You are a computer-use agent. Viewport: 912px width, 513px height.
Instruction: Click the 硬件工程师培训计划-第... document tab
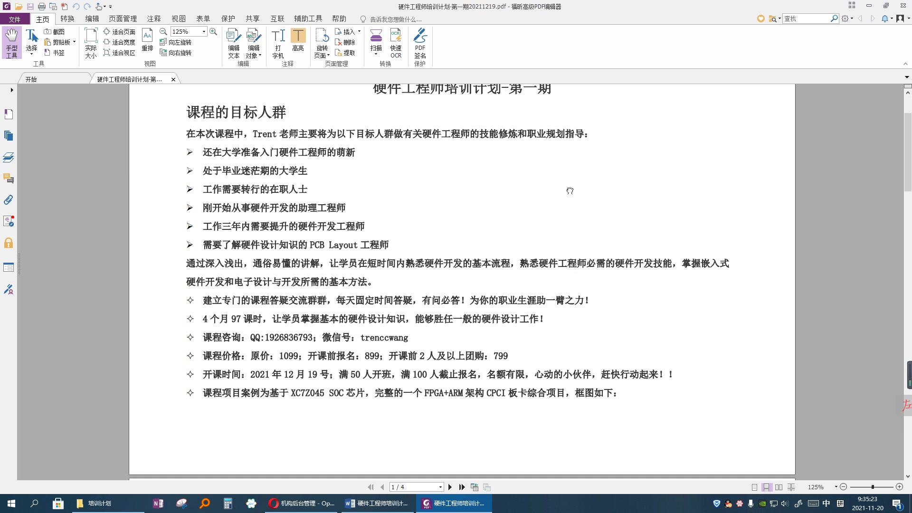130,79
